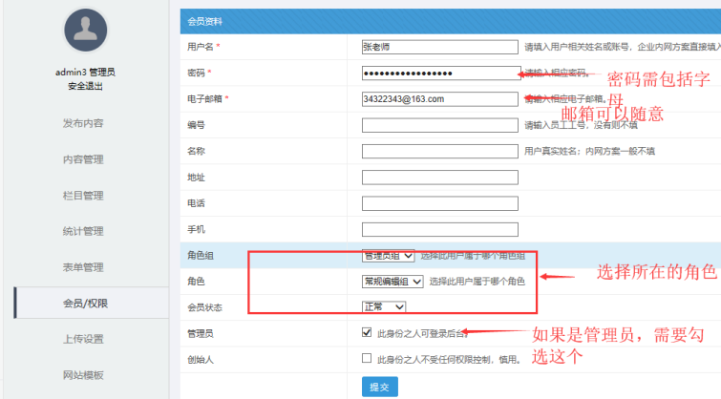Navigate to 表单管理 in sidebar
721x399 pixels.
coord(83,267)
